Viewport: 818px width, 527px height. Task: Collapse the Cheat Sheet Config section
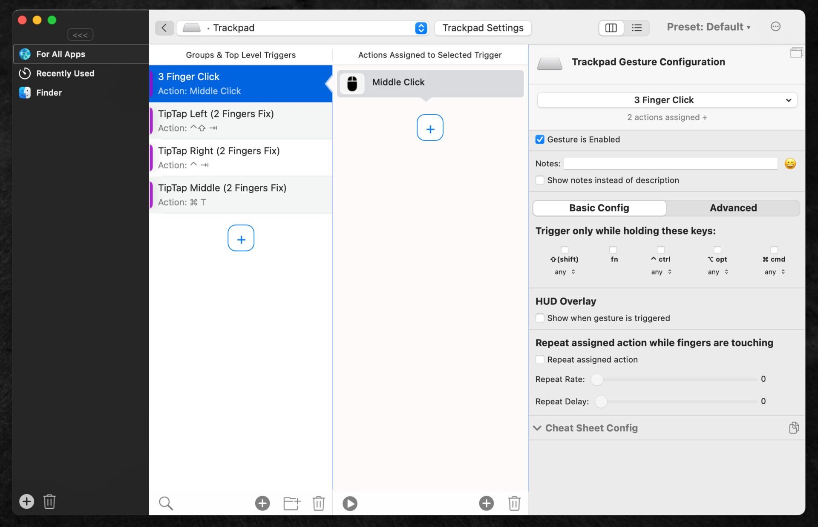click(x=537, y=428)
